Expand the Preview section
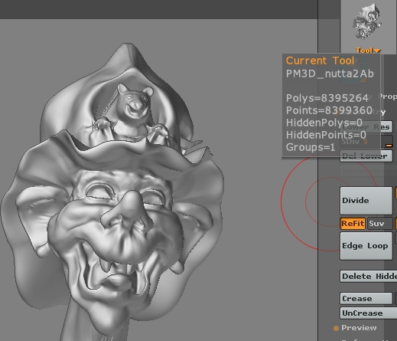This screenshot has height=341, width=397. tap(355, 328)
